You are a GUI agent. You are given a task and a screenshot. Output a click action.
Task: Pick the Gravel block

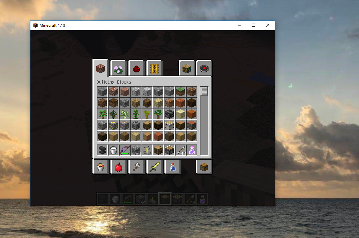[x=102, y=126]
